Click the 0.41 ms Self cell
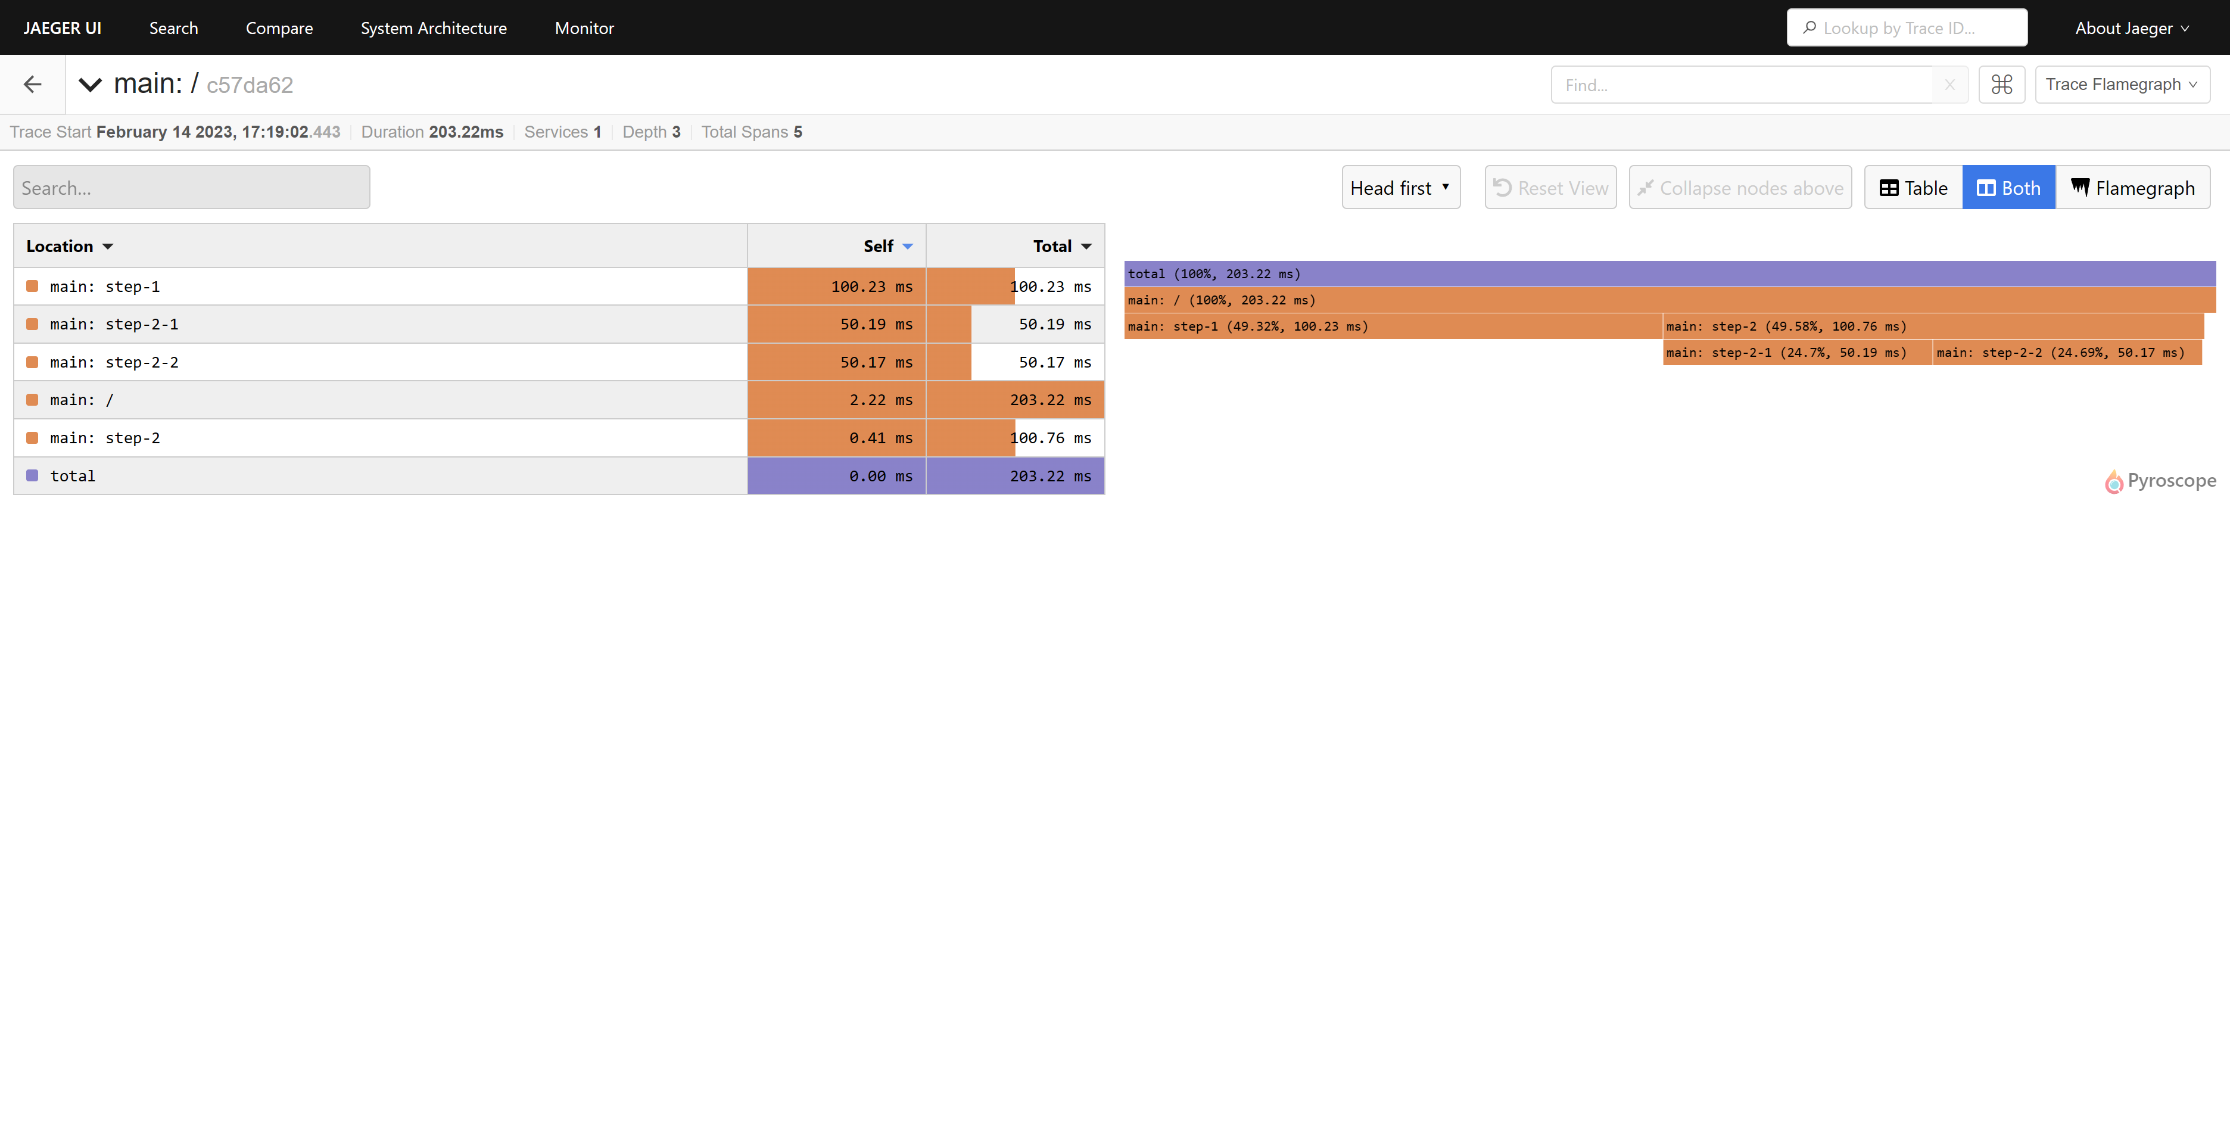 [x=836, y=437]
